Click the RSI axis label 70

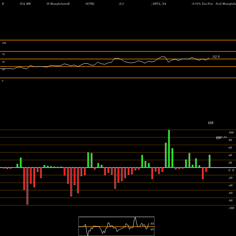(3, 54)
